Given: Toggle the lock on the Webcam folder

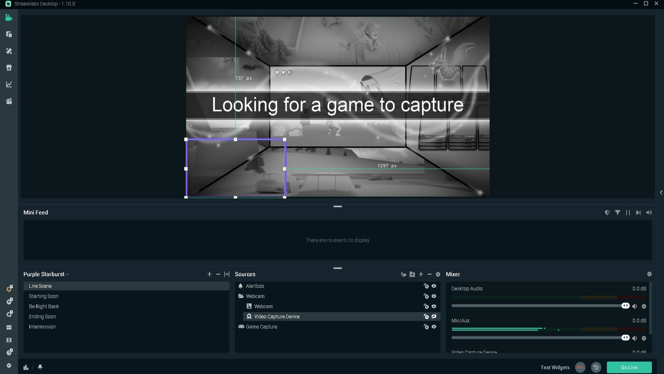Looking at the screenshot, I should [x=426, y=296].
